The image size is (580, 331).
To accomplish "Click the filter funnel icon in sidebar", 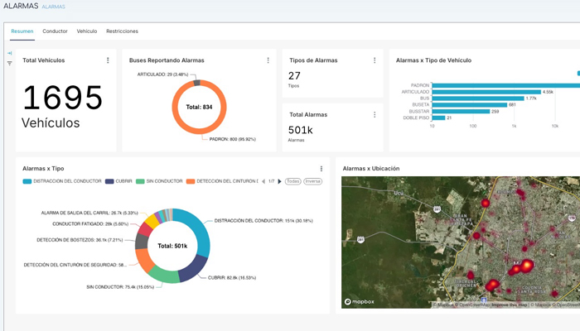I will [x=10, y=64].
